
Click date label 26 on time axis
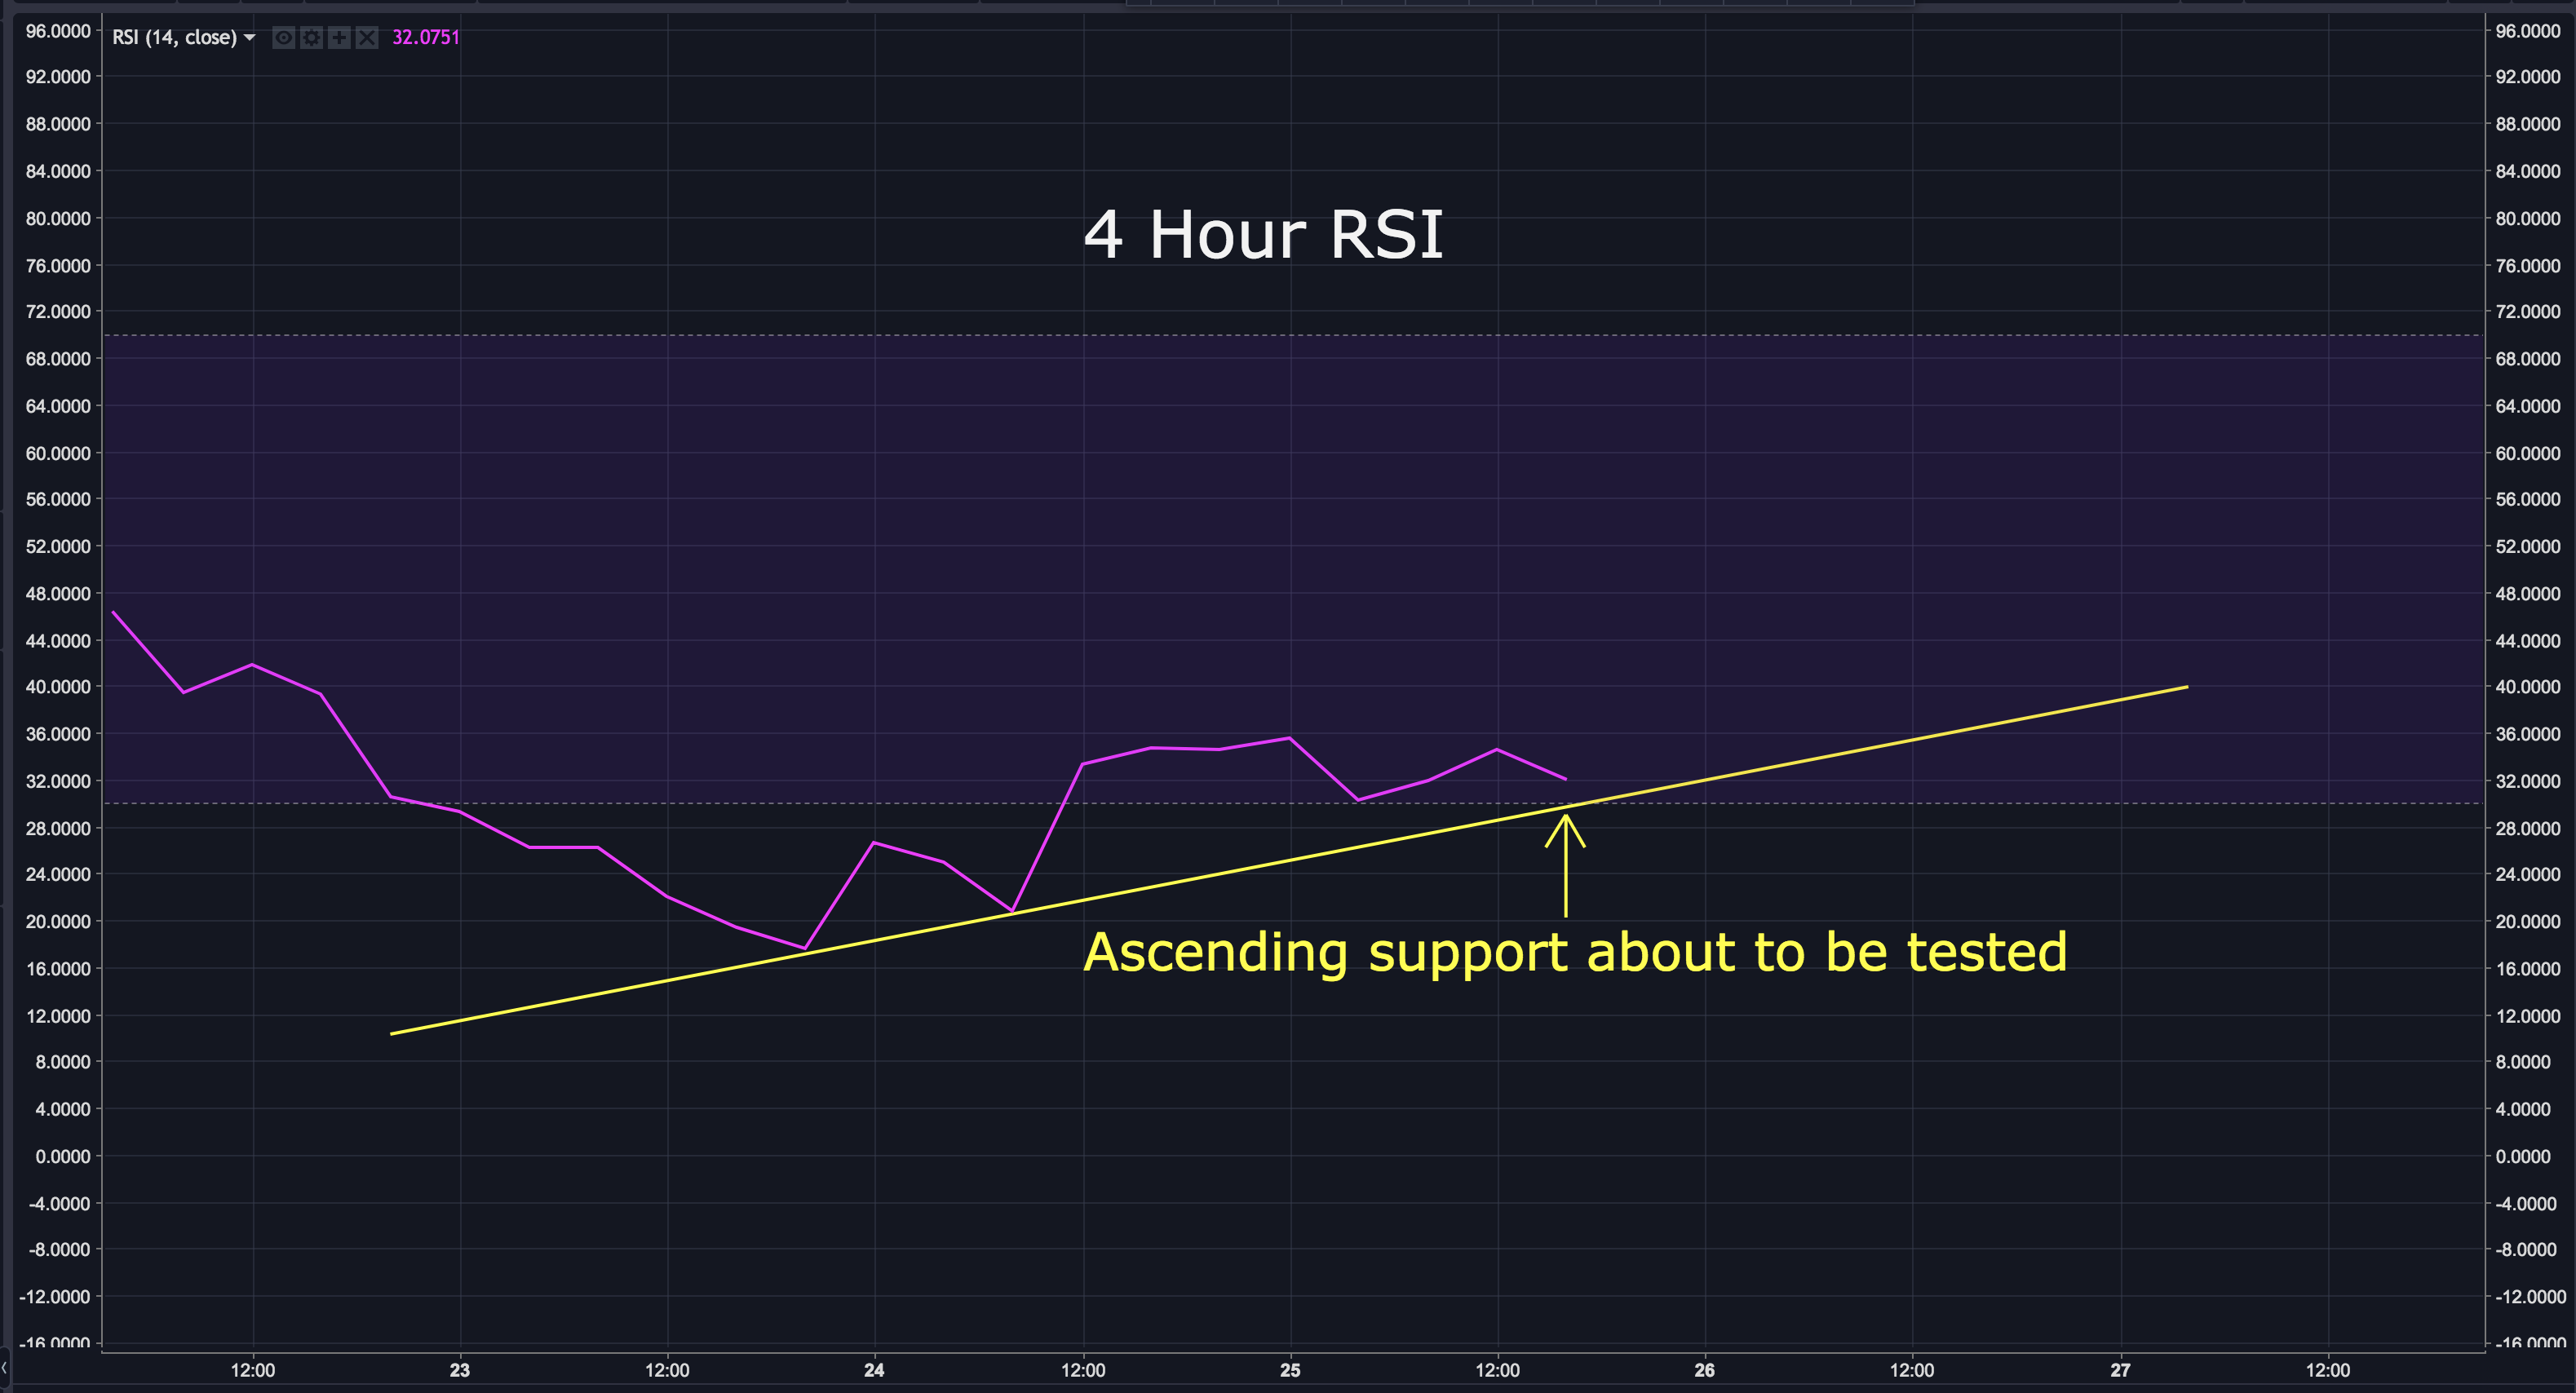1705,1370
